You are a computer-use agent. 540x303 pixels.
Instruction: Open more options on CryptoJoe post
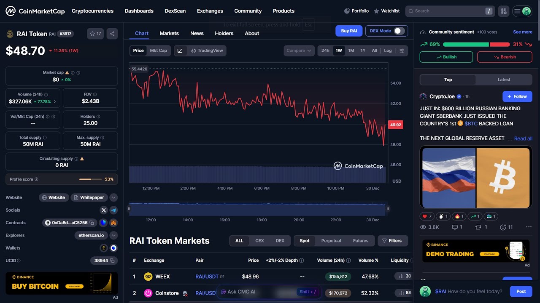coord(529,227)
